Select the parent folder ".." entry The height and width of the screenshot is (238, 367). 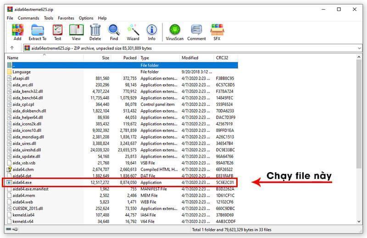(x=14, y=65)
